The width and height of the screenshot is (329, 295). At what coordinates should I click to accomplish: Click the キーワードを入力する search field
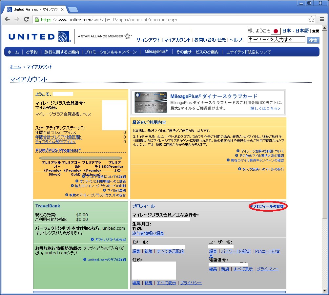coord(276,39)
